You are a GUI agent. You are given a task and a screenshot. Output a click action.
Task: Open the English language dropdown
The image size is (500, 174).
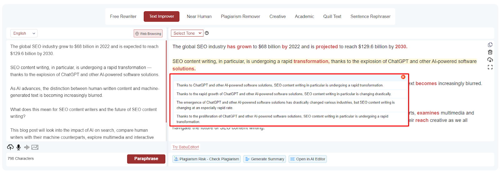coord(24,33)
